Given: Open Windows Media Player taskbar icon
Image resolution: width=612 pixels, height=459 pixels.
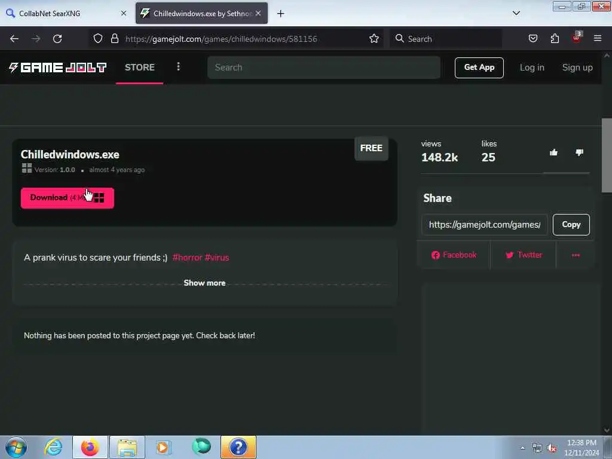Looking at the screenshot, I should [x=163, y=447].
